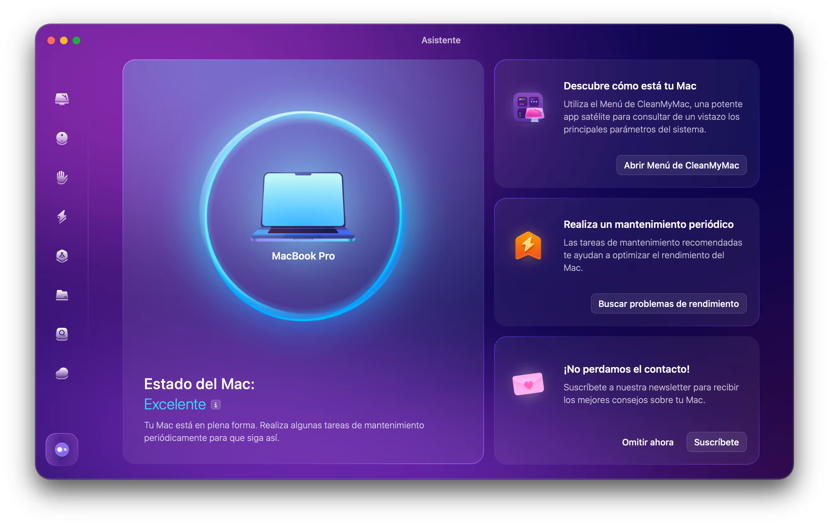Open the Performance lightning bolt icon
Screen dimensions: 829x526
click(x=62, y=217)
